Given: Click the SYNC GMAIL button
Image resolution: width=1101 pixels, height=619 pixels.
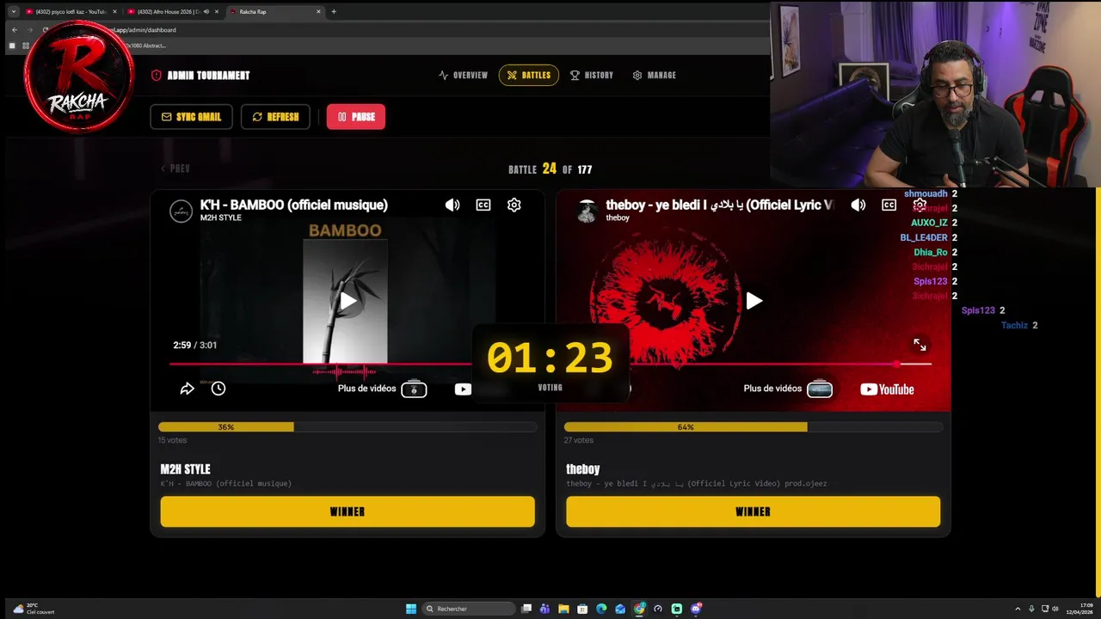Looking at the screenshot, I should pyautogui.click(x=191, y=117).
